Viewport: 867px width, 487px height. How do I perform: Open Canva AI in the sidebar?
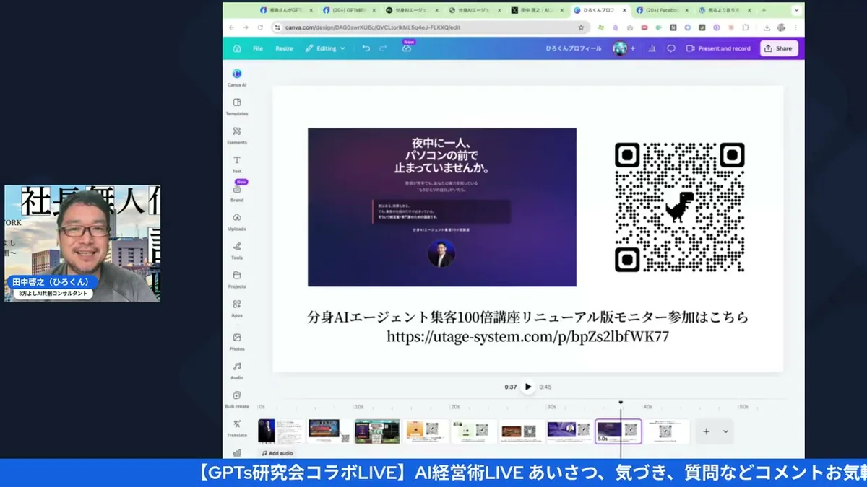[237, 74]
